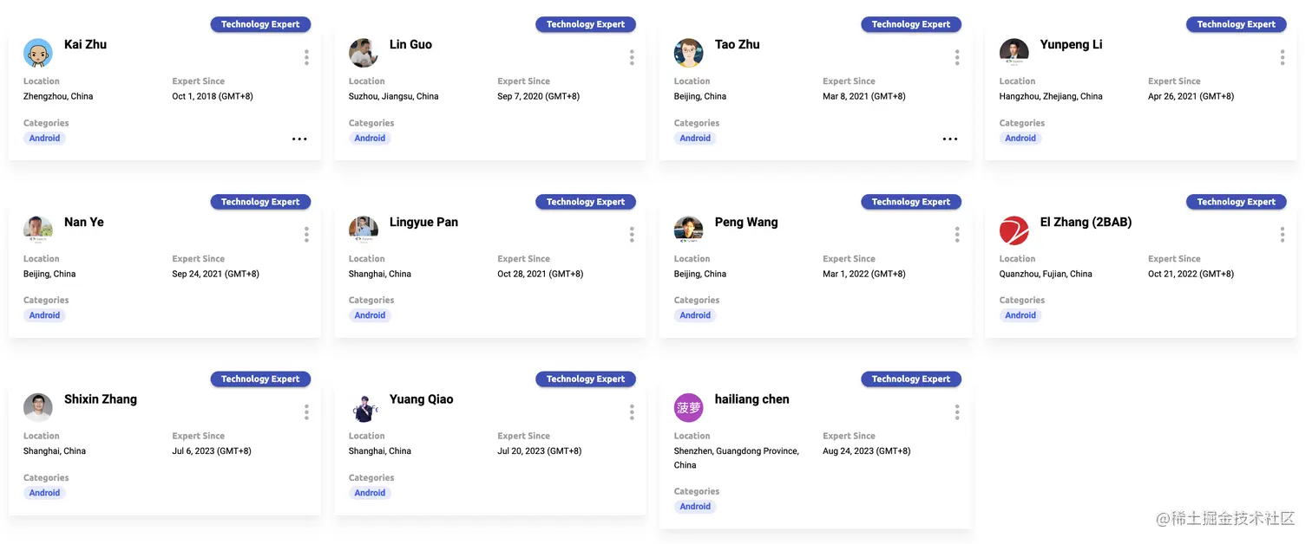Expand horizontal ellipsis on Tao Zhu's categories

pyautogui.click(x=950, y=139)
